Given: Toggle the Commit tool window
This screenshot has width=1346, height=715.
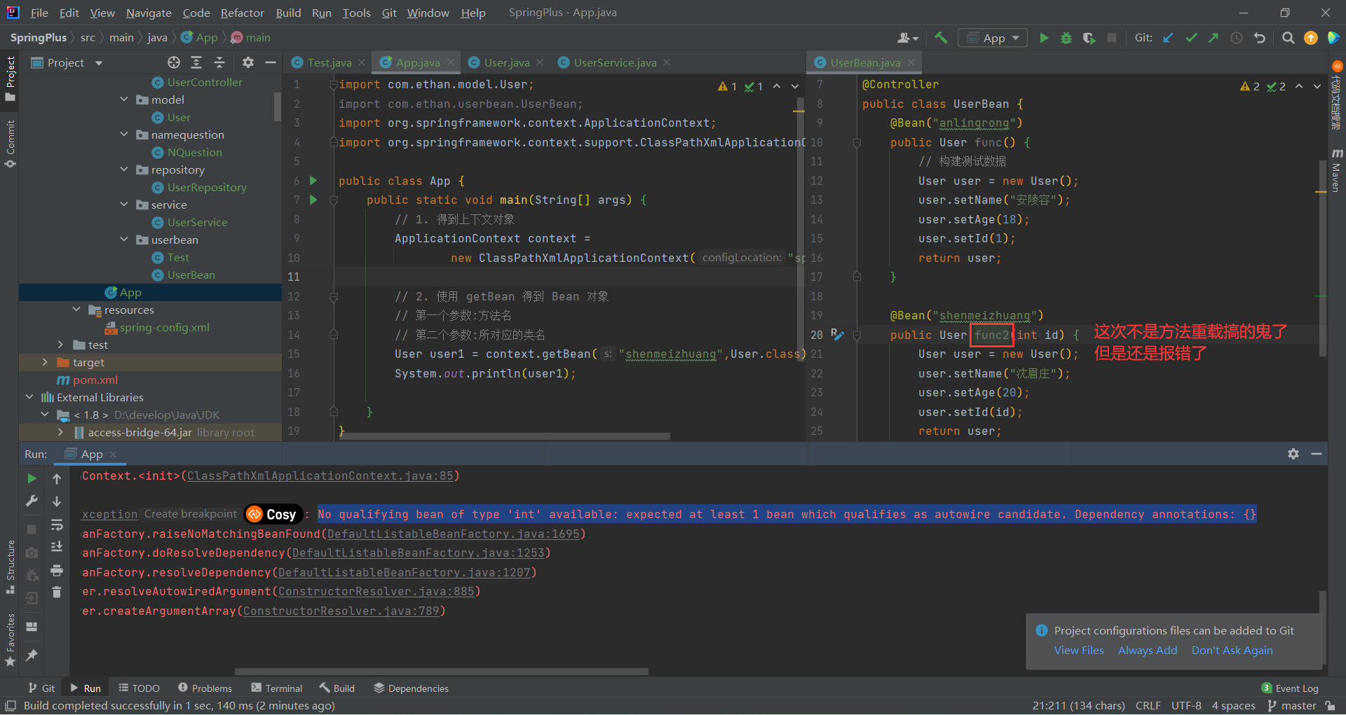Looking at the screenshot, I should tap(10, 144).
